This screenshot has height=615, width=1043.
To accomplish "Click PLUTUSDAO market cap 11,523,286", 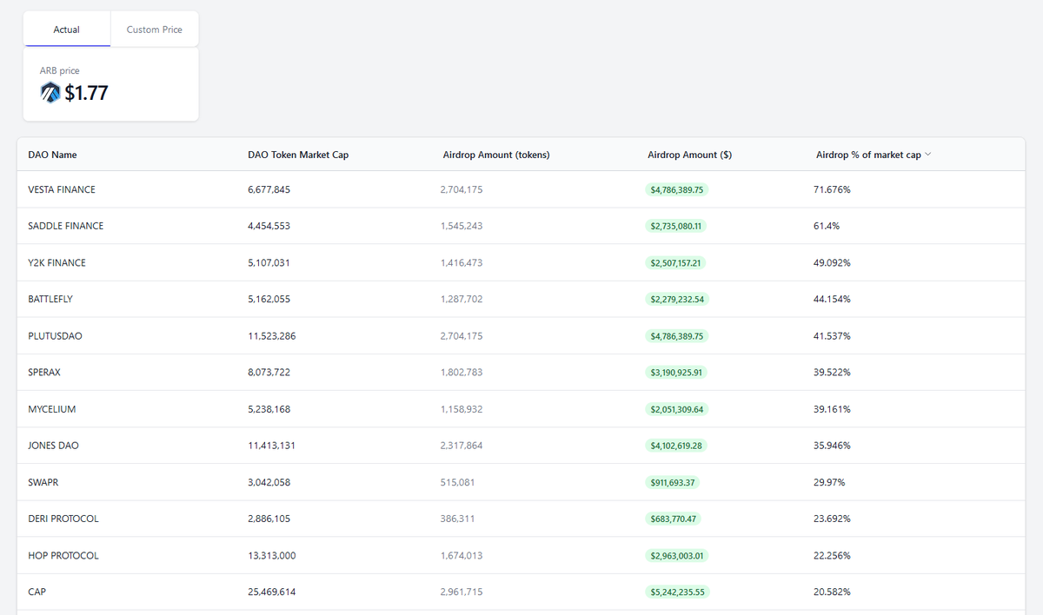I will point(272,335).
